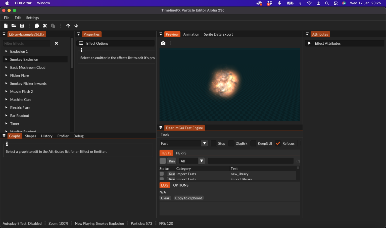Create a new effect library file
Image resolution: width=386 pixels, height=228 pixels.
(6, 26)
